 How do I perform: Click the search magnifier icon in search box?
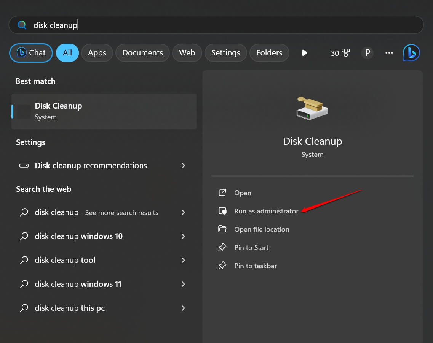coord(22,25)
